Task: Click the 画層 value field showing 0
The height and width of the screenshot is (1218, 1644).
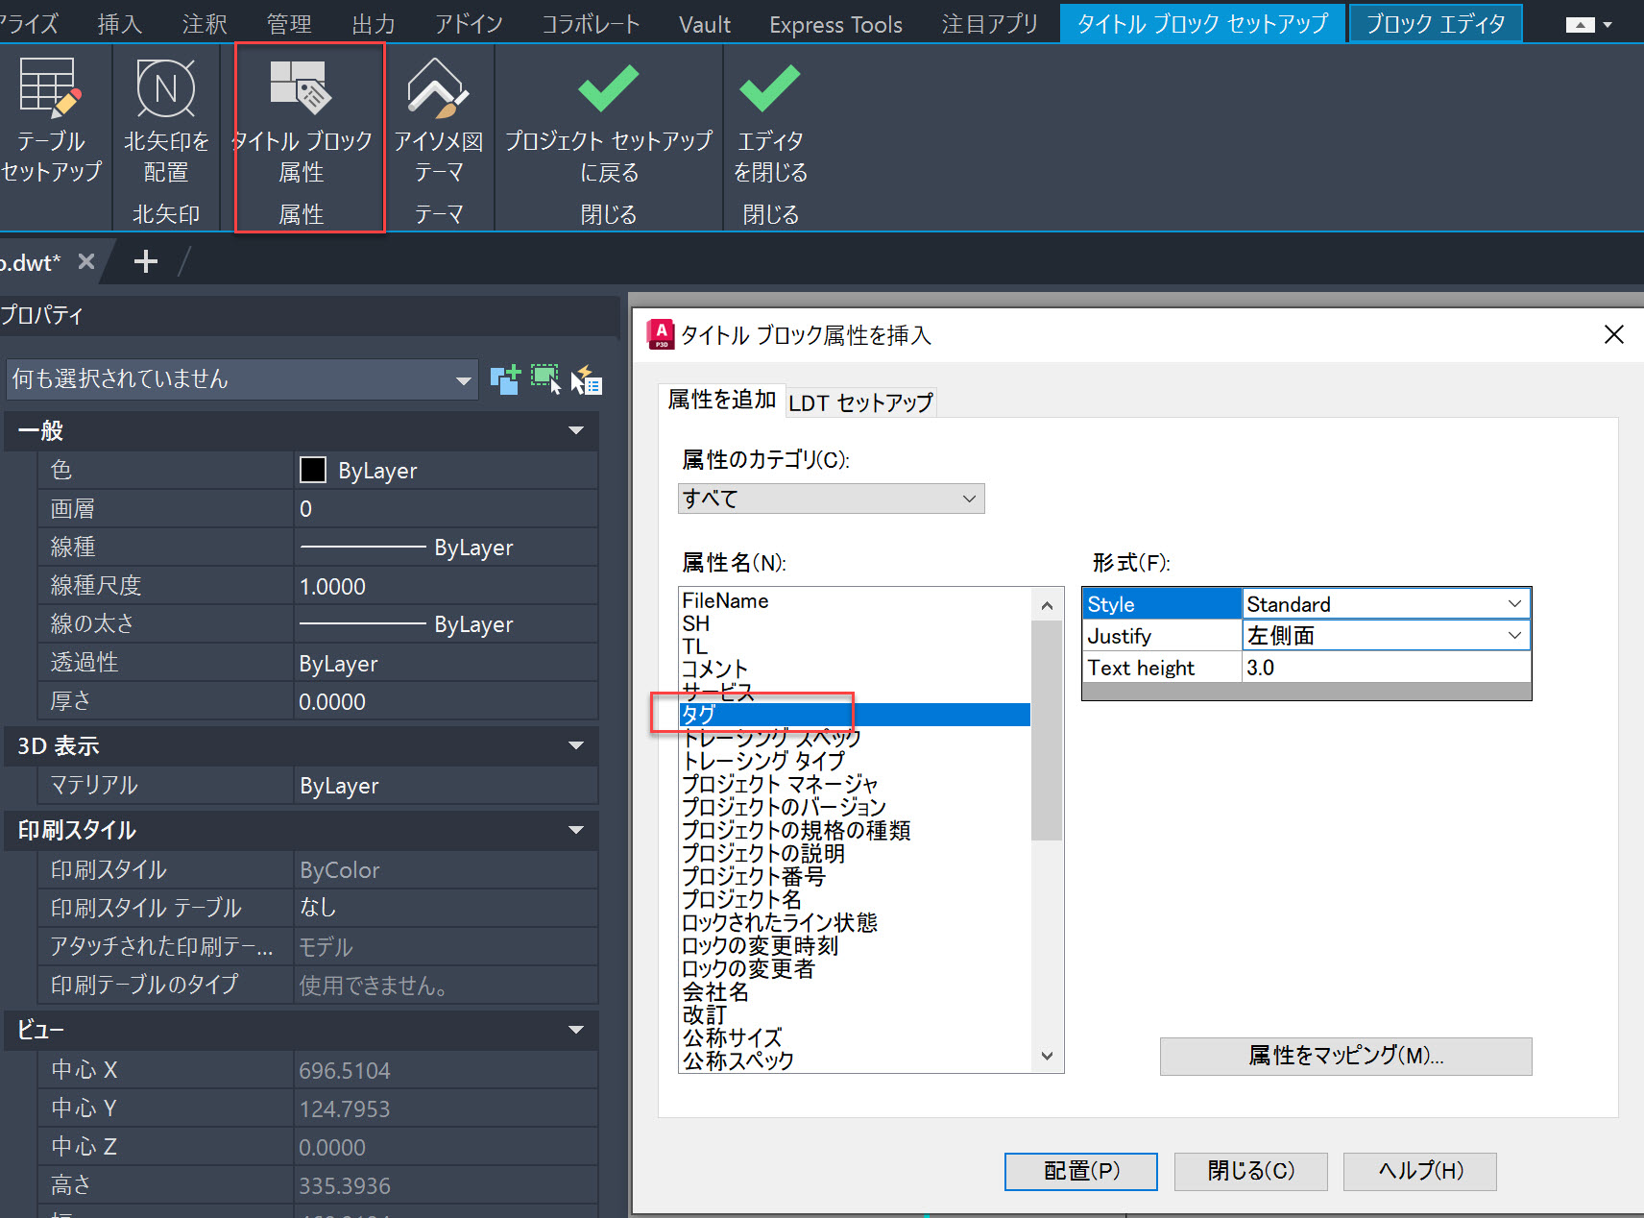Action: [x=446, y=508]
